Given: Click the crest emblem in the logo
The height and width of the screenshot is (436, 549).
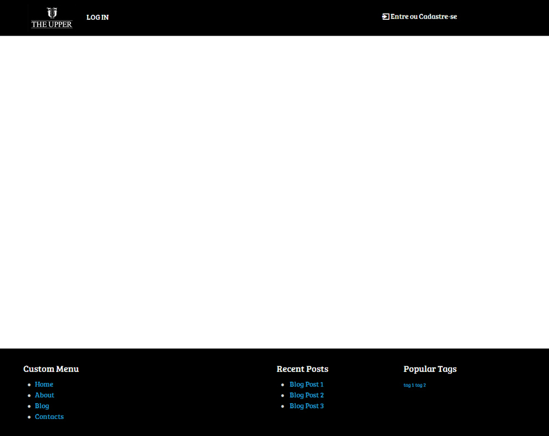Looking at the screenshot, I should [x=52, y=13].
